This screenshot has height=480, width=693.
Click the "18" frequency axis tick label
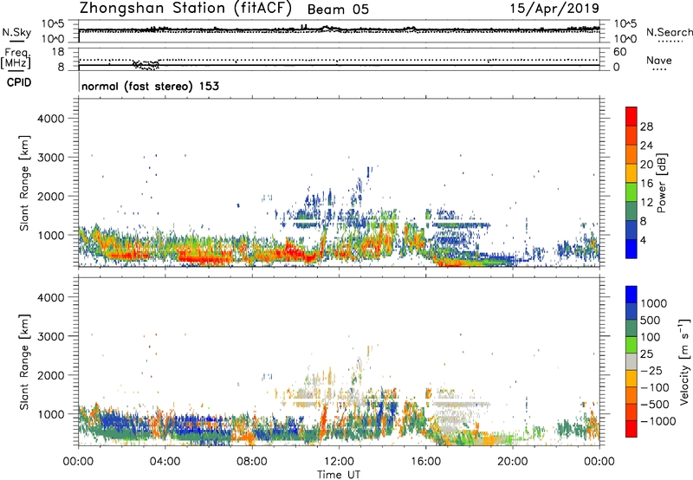(x=58, y=52)
